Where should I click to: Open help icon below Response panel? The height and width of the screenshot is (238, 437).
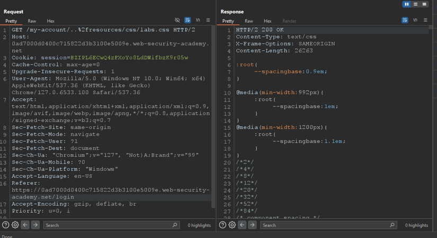click(222, 225)
